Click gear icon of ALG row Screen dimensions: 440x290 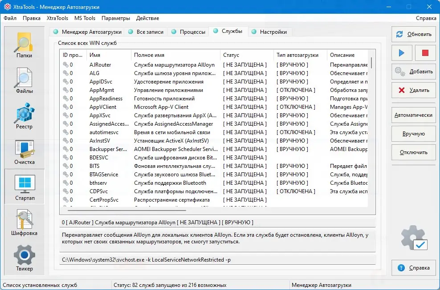point(65,73)
